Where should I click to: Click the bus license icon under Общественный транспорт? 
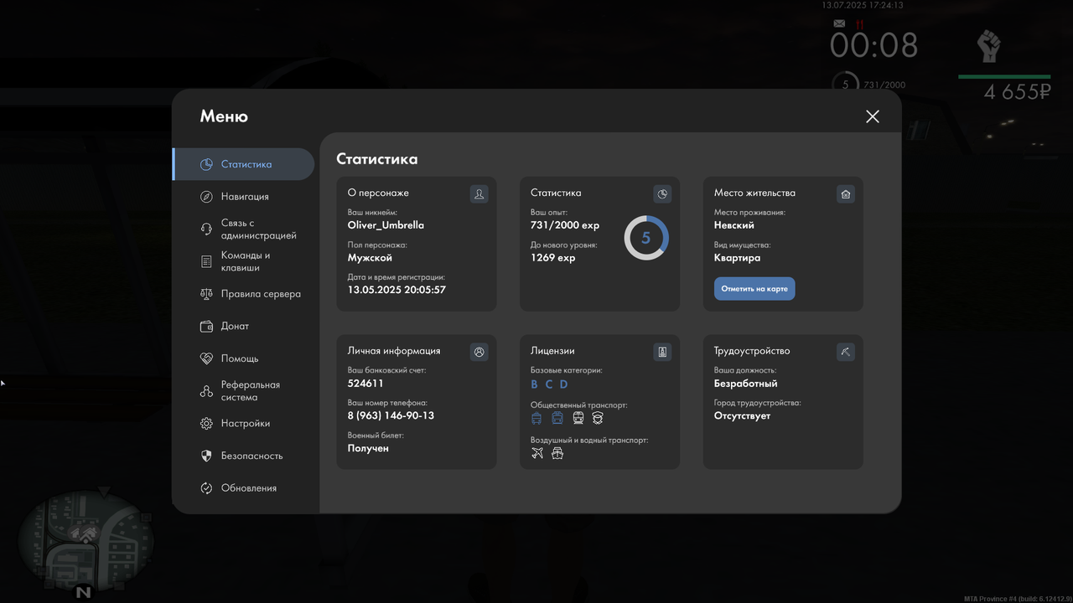pyautogui.click(x=536, y=418)
